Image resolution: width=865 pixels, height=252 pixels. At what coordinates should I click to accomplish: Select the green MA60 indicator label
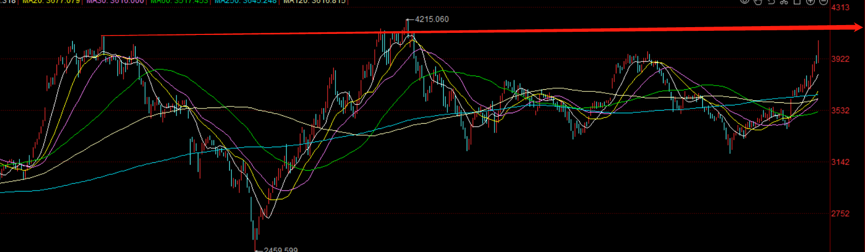pyautogui.click(x=179, y=2)
